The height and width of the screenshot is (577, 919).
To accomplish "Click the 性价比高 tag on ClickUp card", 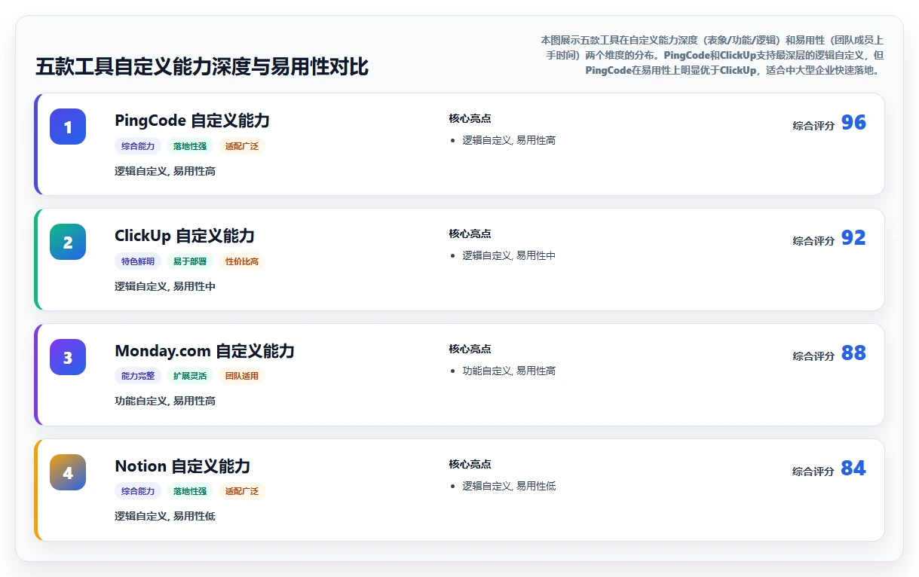I will (242, 261).
